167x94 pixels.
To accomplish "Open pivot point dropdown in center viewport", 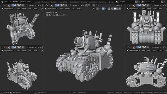I will click(82, 5).
